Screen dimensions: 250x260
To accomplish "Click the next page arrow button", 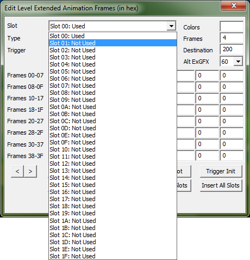I will tap(30, 171).
